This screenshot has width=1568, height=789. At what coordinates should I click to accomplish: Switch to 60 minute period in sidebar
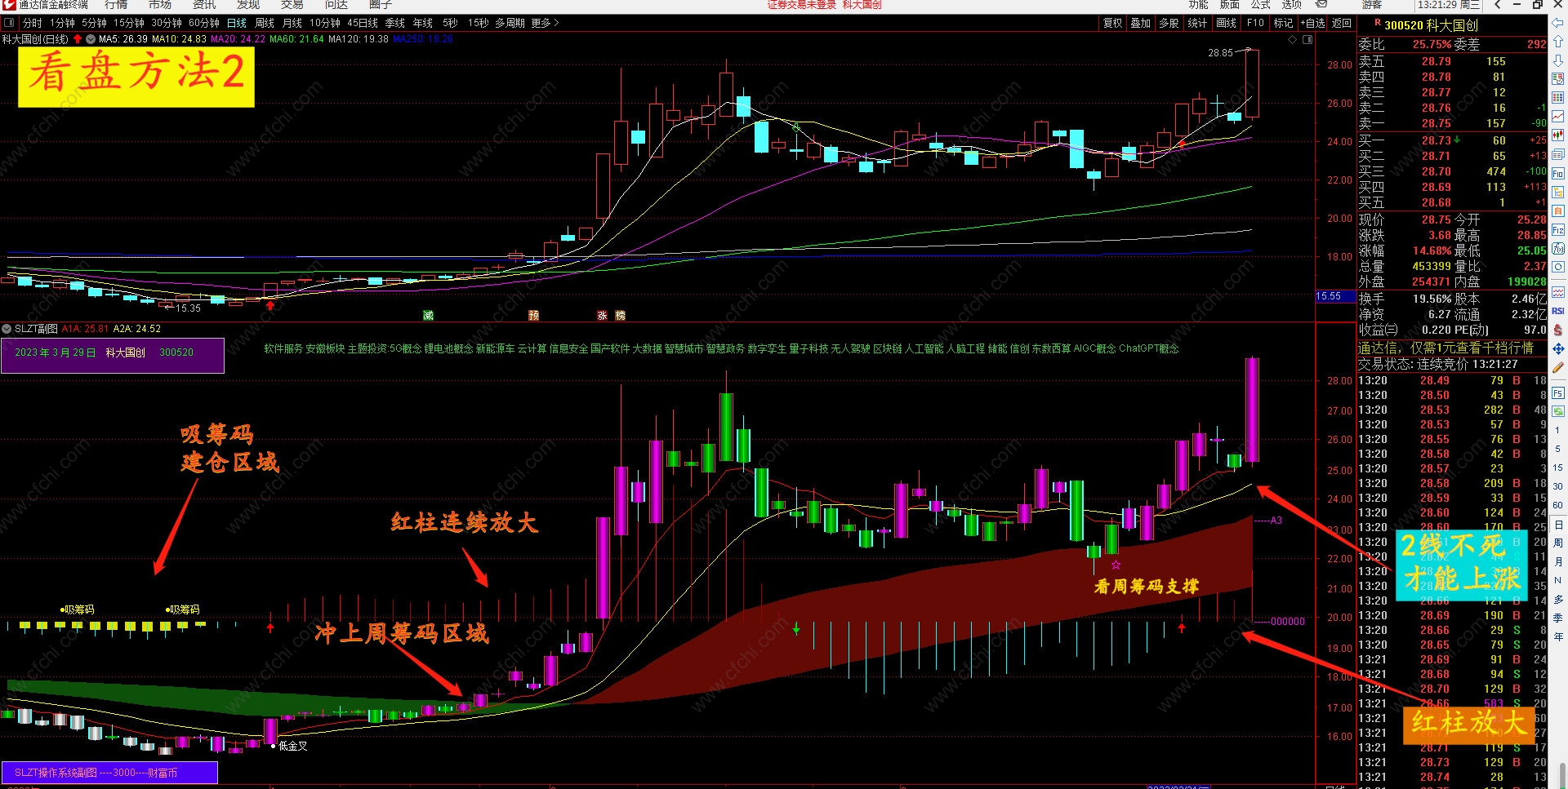(1558, 505)
